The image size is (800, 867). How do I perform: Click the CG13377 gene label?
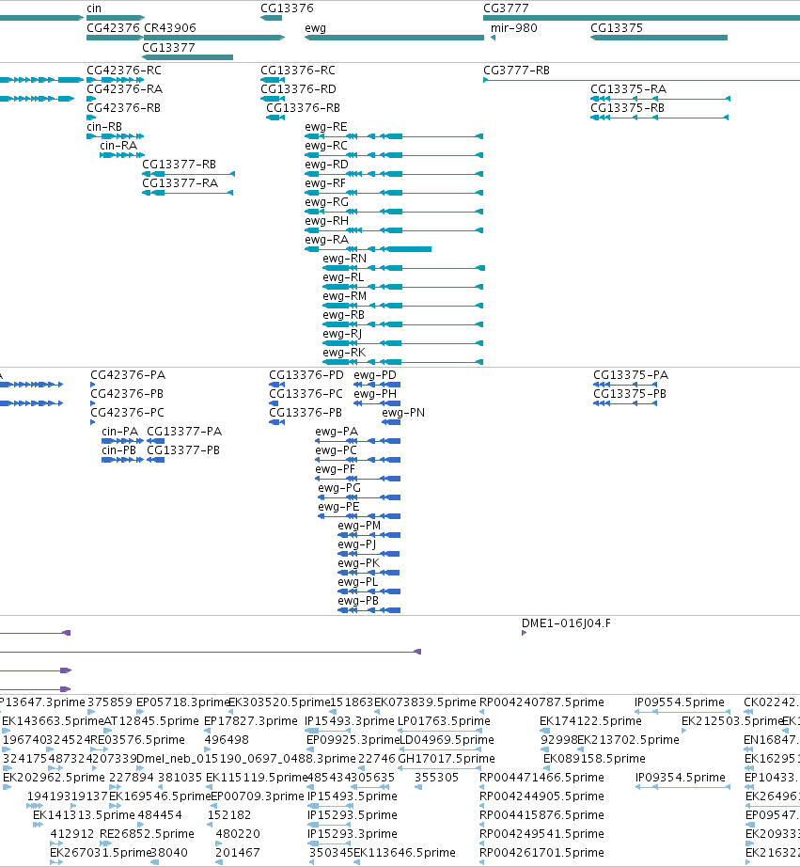tap(168, 48)
